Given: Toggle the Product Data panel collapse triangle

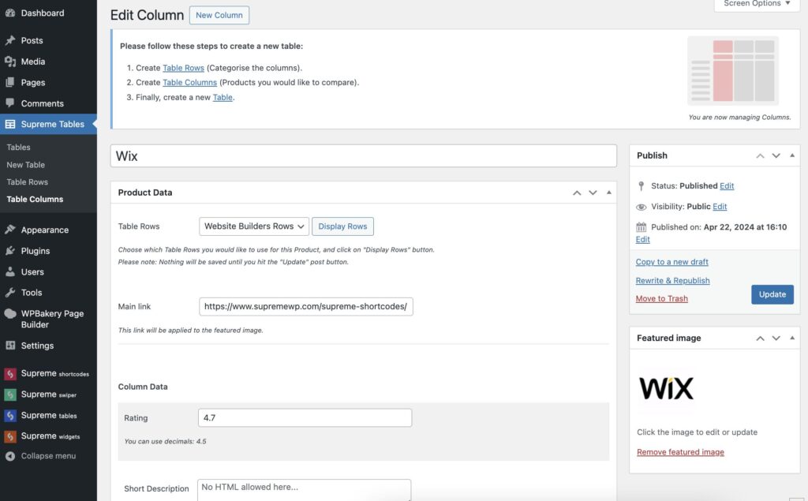Looking at the screenshot, I should point(609,193).
